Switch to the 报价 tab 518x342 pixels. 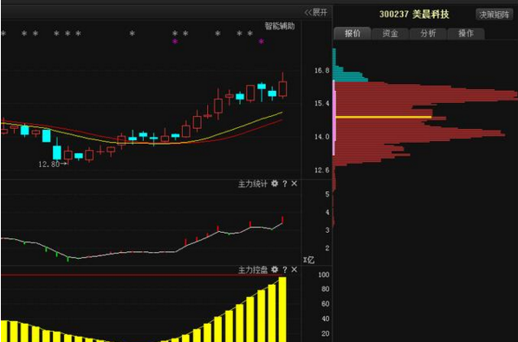[353, 34]
